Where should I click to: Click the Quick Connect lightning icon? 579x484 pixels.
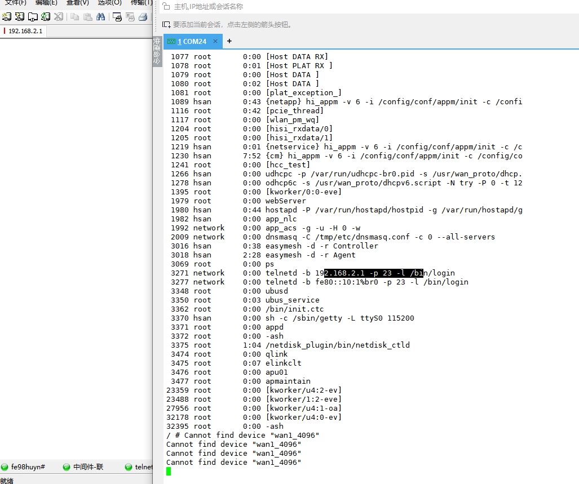20,17
